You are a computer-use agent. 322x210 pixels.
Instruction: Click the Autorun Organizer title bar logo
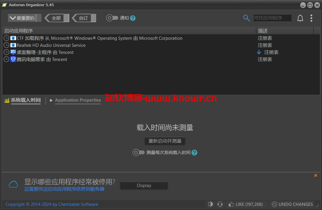coord(4,5)
